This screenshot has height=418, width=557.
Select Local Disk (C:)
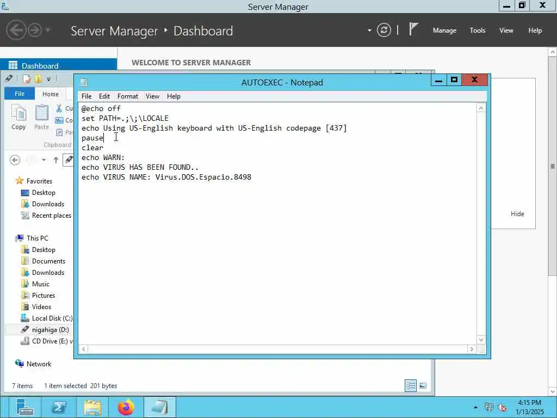pos(47,318)
